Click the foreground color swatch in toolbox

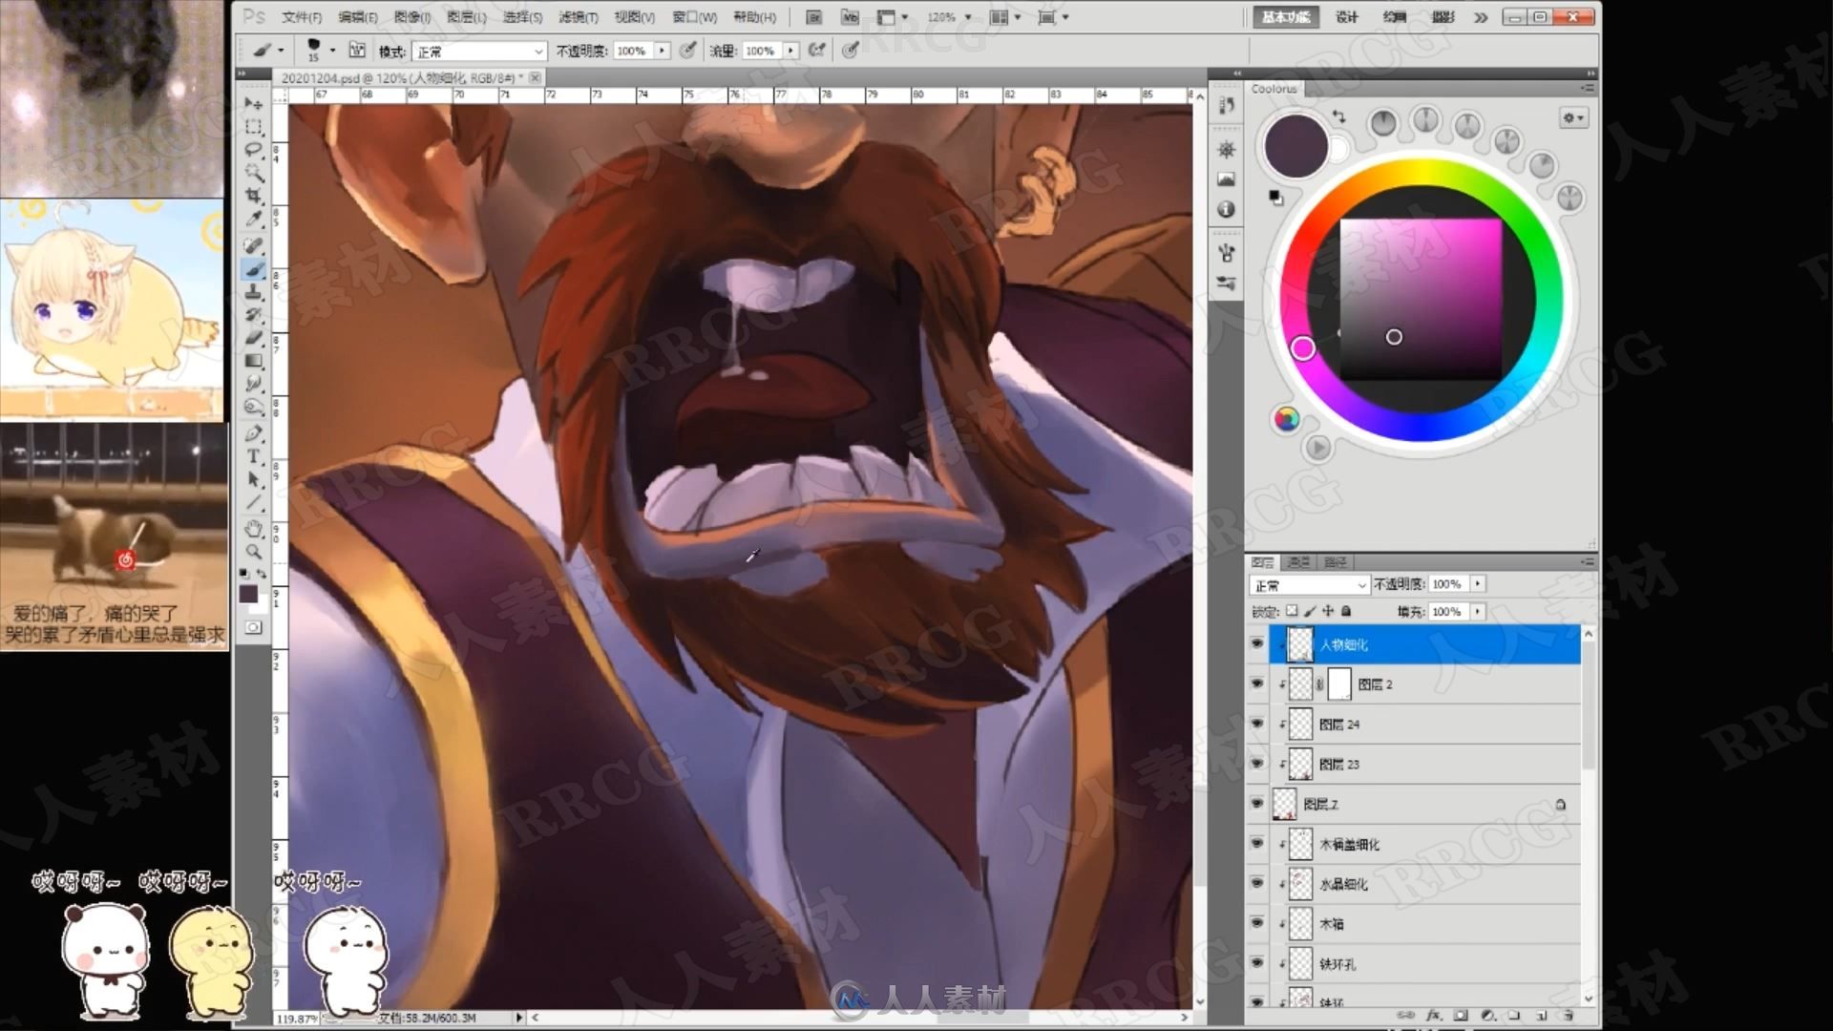pyautogui.click(x=248, y=594)
